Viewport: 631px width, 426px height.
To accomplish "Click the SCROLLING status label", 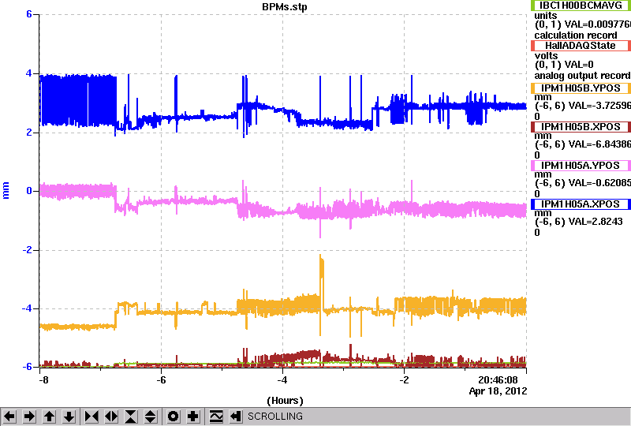I will coord(274,417).
